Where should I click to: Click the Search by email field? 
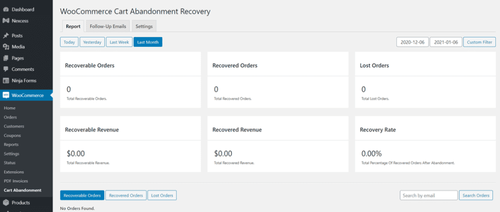pyautogui.click(x=428, y=195)
